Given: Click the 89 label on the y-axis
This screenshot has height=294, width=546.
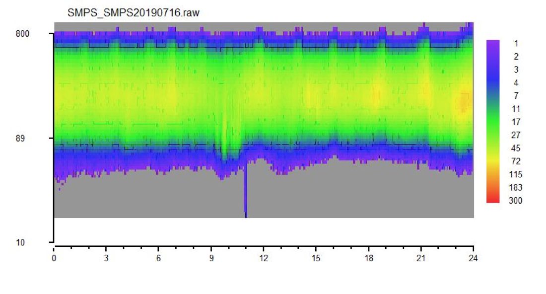Looking at the screenshot, I should [x=20, y=138].
